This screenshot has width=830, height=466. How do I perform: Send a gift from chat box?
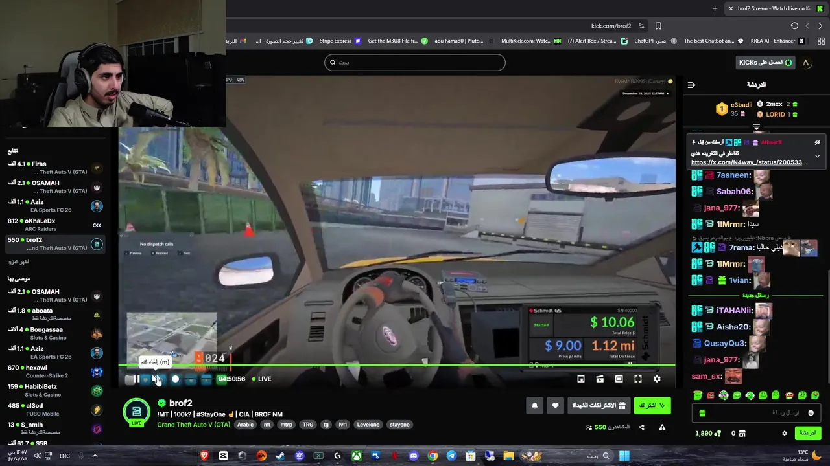tap(702, 413)
